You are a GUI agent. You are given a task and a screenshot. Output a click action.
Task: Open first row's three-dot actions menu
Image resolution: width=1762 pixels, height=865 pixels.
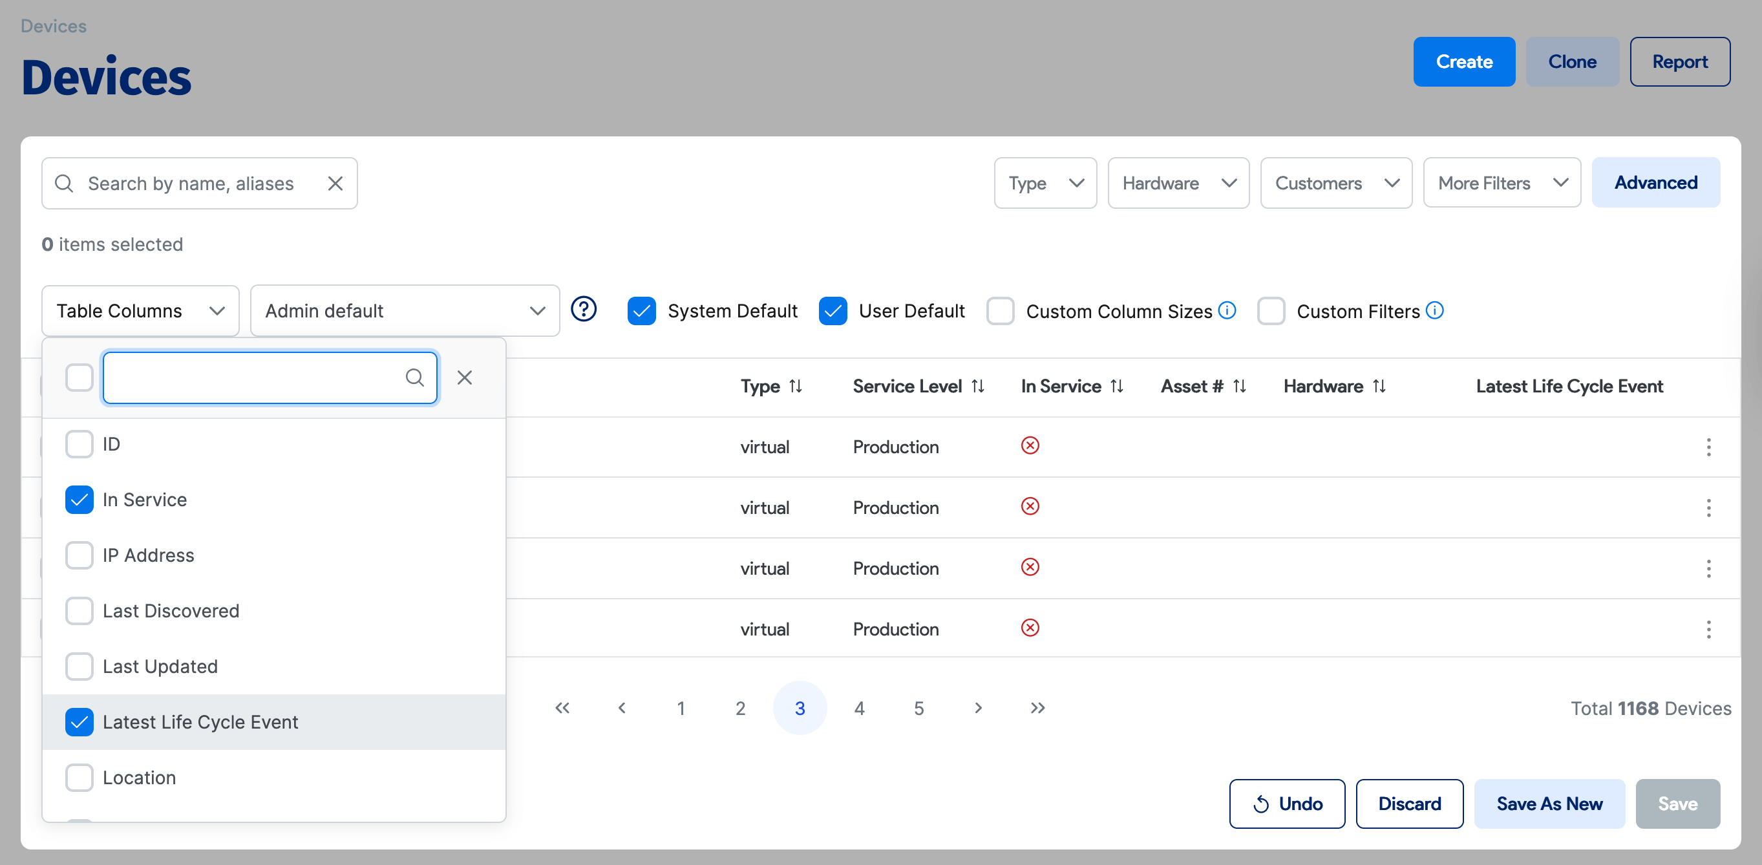pos(1708,447)
